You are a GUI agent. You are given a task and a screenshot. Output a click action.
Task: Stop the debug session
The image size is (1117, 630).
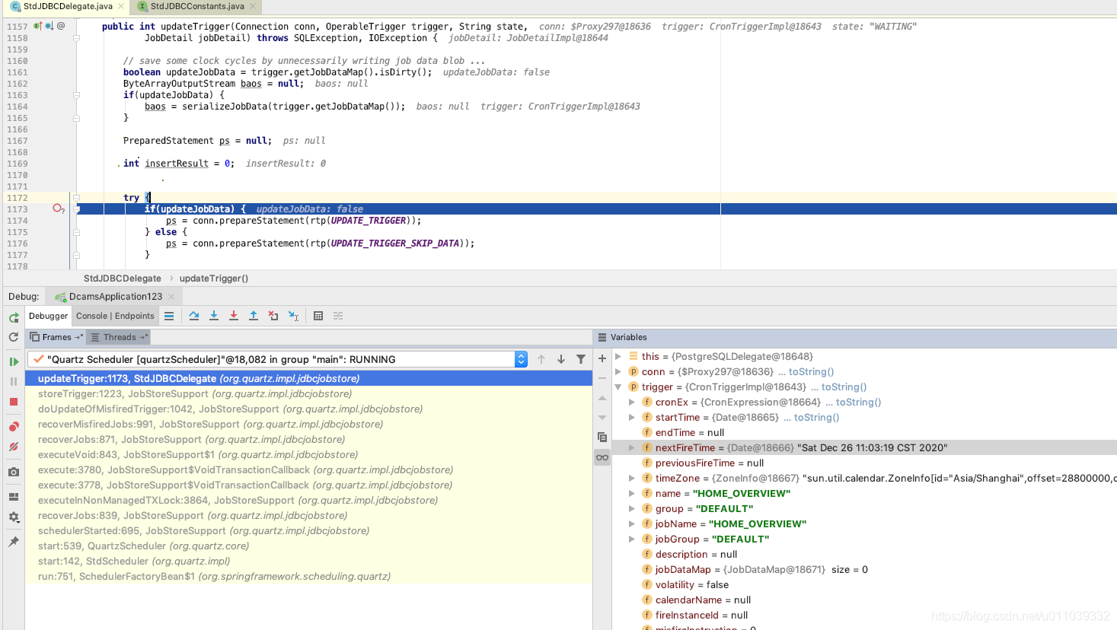[14, 402]
